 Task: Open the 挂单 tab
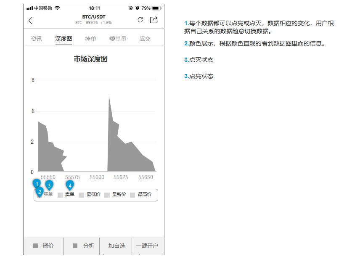coord(91,39)
